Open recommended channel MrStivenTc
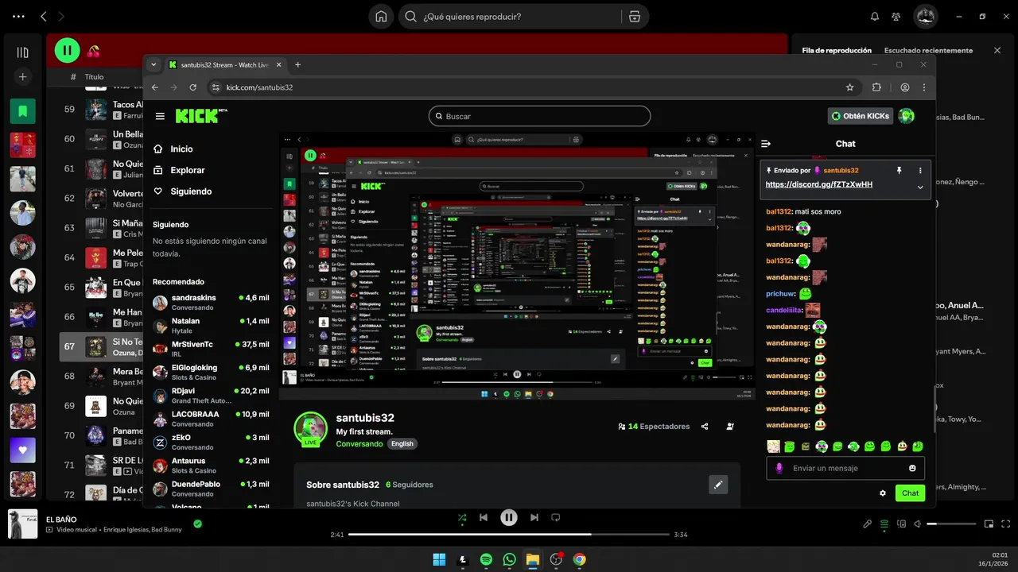Viewport: 1018px width, 572px height. (x=211, y=349)
